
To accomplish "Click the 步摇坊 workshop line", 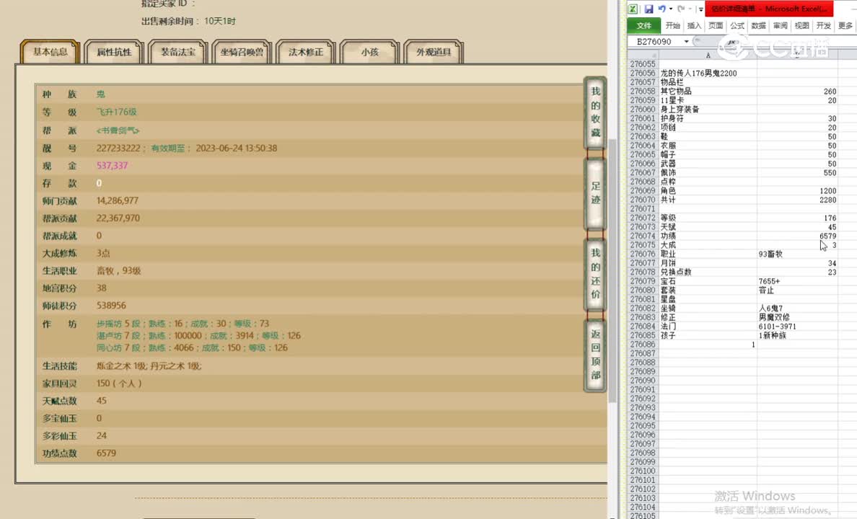I will click(x=183, y=324).
